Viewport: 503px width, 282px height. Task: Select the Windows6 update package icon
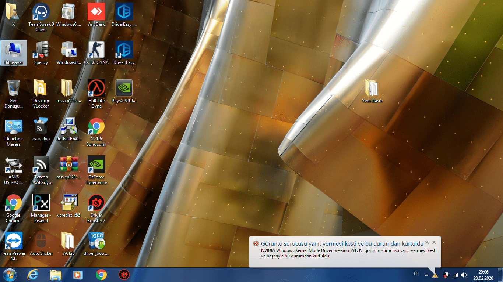(69, 15)
